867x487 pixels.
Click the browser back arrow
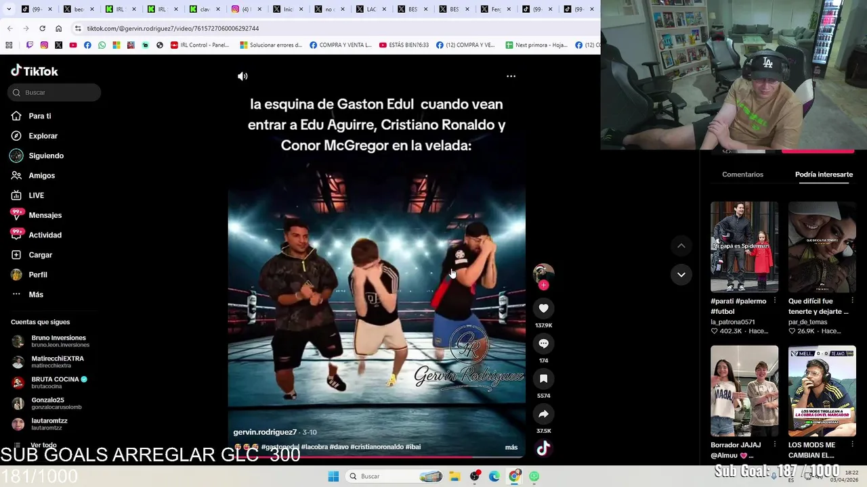tap(9, 28)
